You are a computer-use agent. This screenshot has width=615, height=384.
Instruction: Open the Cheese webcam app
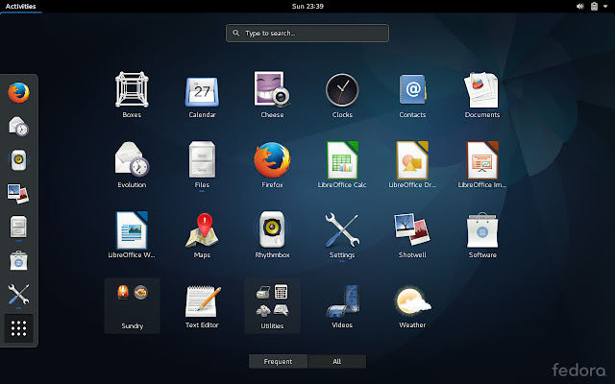coord(272,94)
